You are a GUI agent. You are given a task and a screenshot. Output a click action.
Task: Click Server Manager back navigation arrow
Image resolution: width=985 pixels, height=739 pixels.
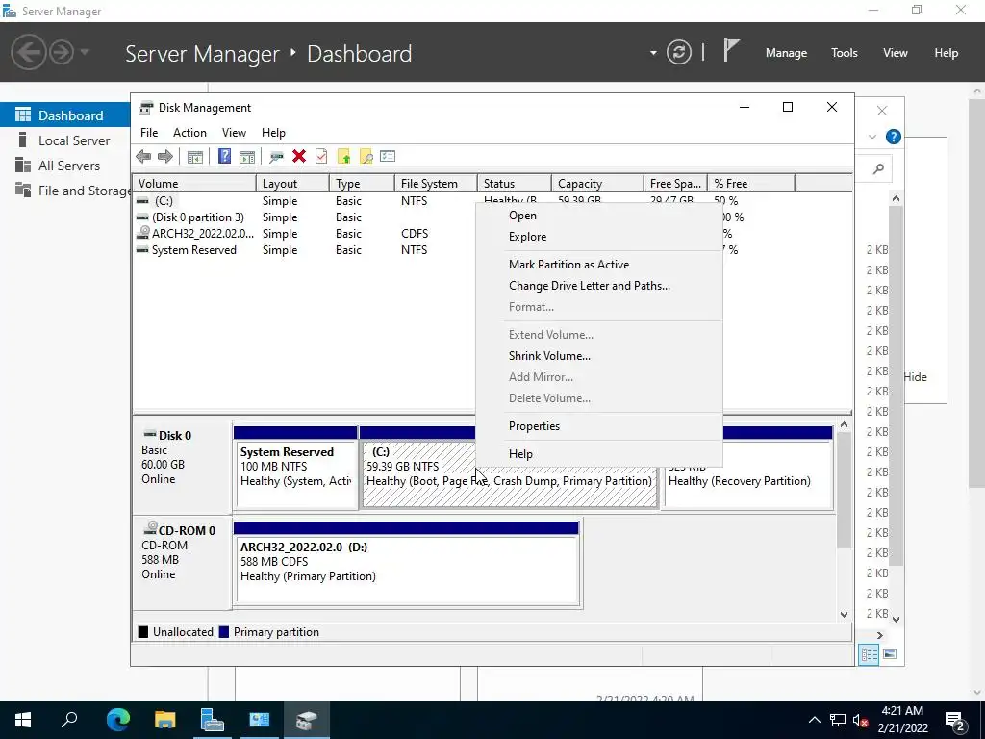click(28, 52)
